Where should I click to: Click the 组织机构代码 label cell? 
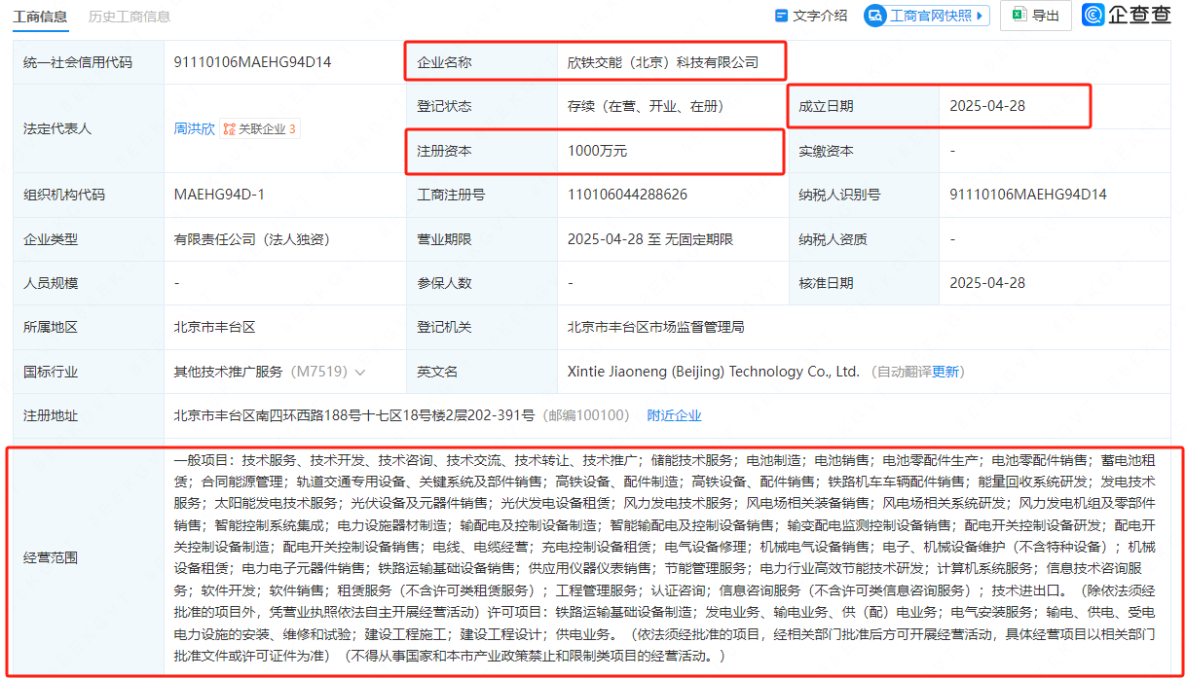[89, 195]
